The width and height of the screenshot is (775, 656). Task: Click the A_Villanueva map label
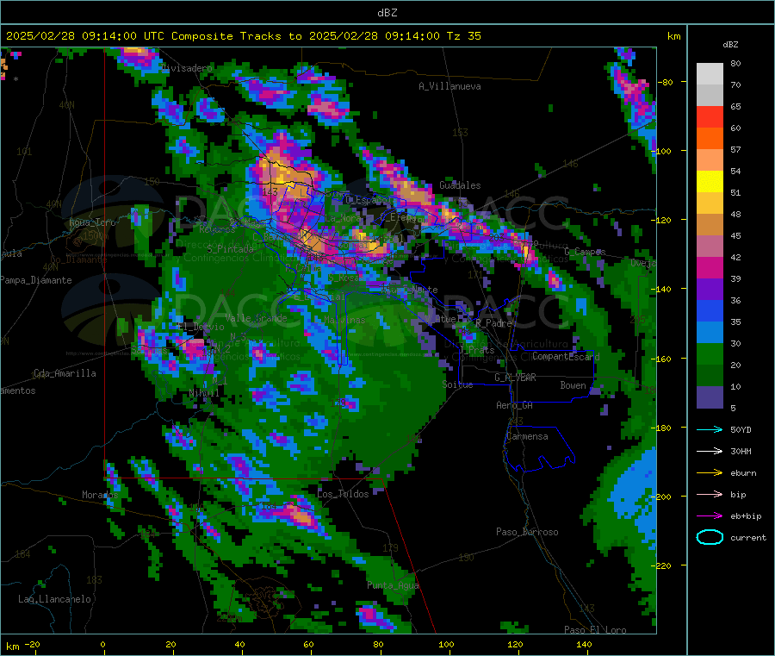pos(449,86)
